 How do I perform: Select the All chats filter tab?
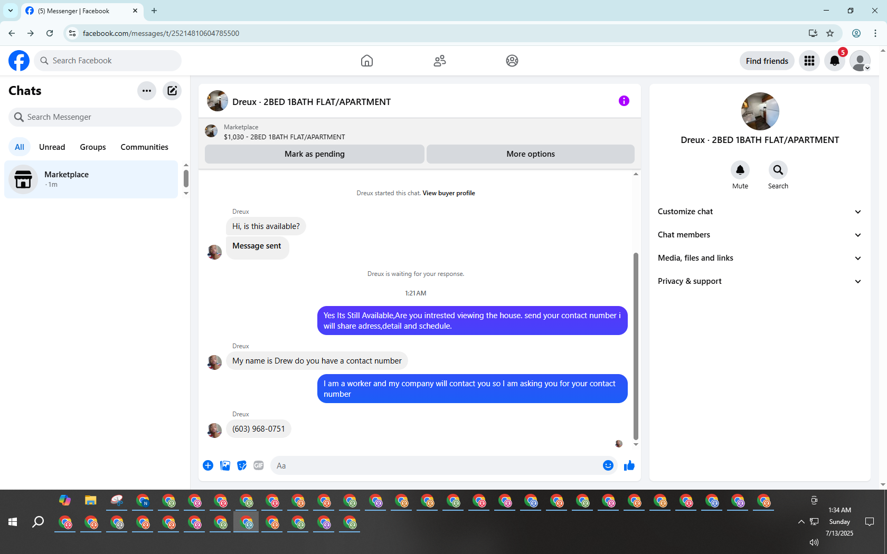[x=20, y=147]
